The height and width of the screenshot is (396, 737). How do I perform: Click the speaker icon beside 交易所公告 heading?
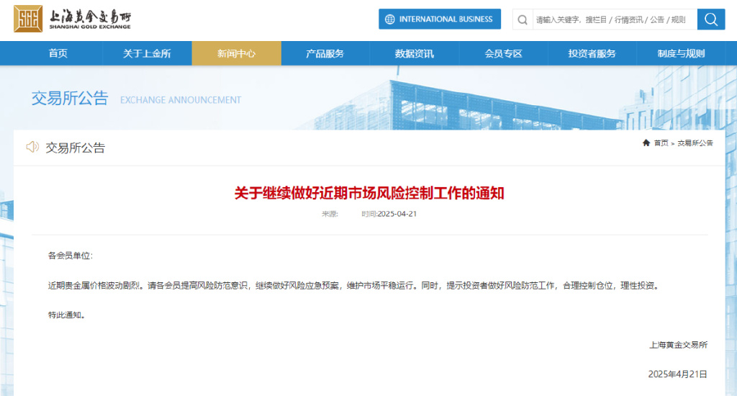(32, 147)
